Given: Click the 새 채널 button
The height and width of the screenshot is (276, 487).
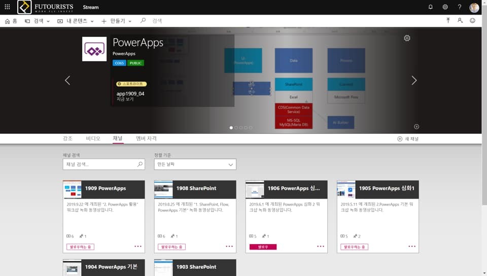Looking at the screenshot, I should click(408, 139).
